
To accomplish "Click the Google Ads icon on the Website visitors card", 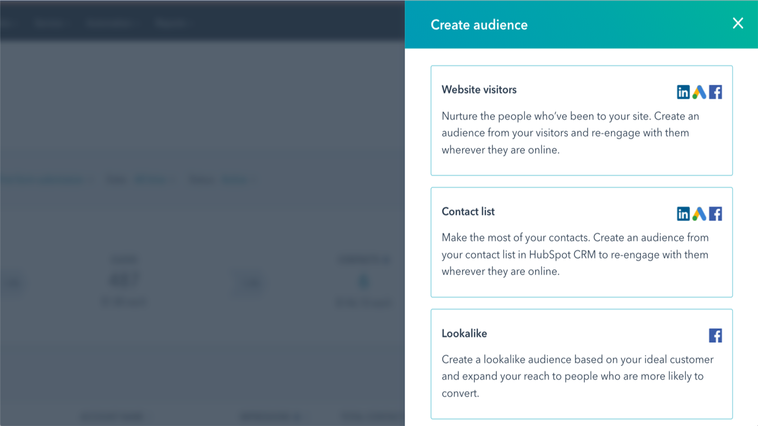I will pyautogui.click(x=699, y=92).
